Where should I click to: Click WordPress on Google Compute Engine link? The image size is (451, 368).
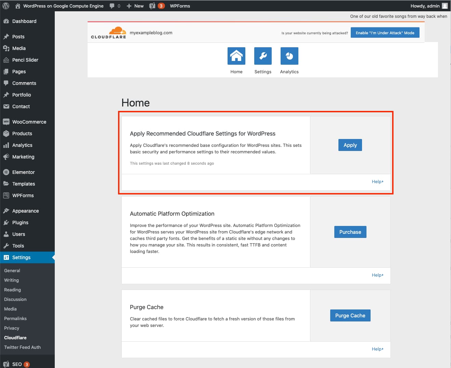pos(63,6)
